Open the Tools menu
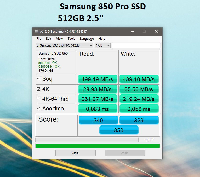This screenshot has height=177, width=200. (71, 39)
